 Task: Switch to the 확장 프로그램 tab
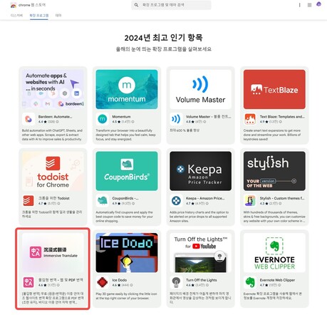[x=39, y=16]
